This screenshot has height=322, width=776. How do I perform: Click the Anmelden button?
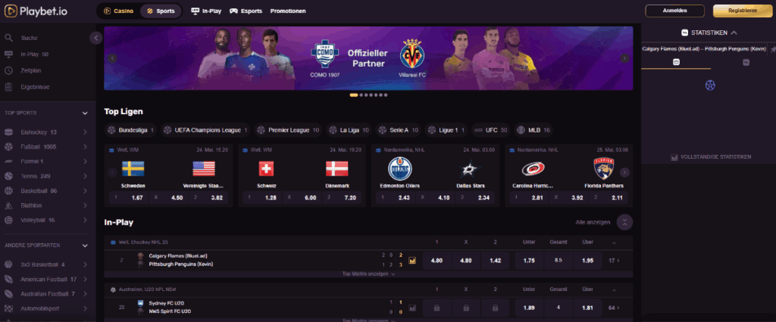coord(674,11)
